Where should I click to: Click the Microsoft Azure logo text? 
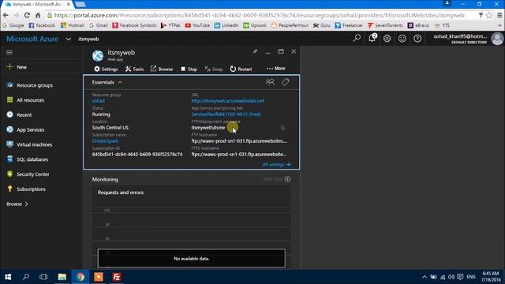[x=32, y=39]
